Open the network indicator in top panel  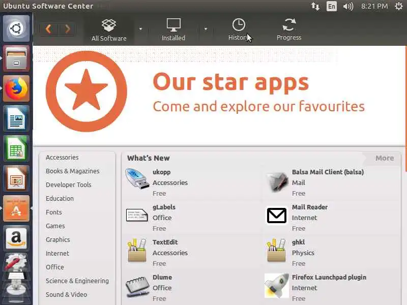[315, 6]
